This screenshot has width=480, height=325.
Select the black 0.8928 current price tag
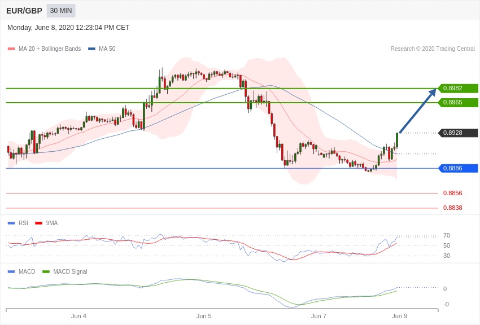458,133
